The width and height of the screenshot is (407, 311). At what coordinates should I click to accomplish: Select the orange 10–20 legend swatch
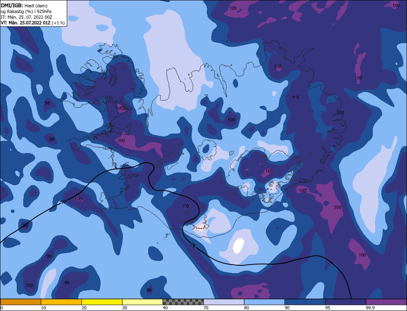(61, 302)
